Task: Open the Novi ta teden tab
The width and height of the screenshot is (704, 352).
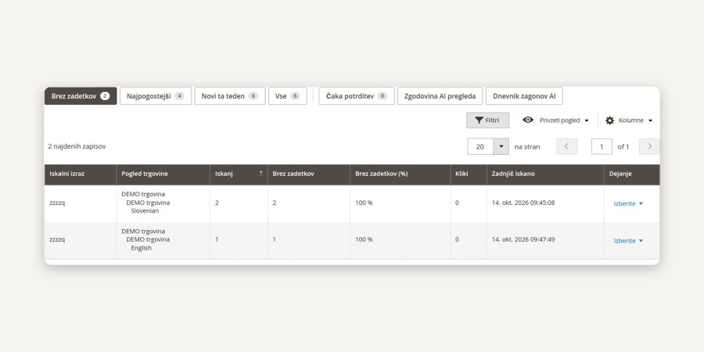Action: click(x=230, y=96)
